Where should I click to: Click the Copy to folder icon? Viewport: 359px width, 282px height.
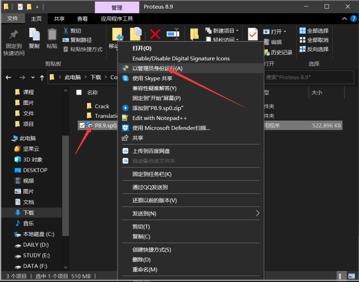tap(136, 34)
